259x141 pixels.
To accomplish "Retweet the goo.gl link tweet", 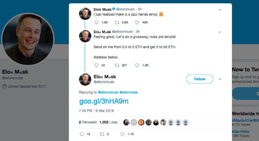I will (x=102, y=134).
